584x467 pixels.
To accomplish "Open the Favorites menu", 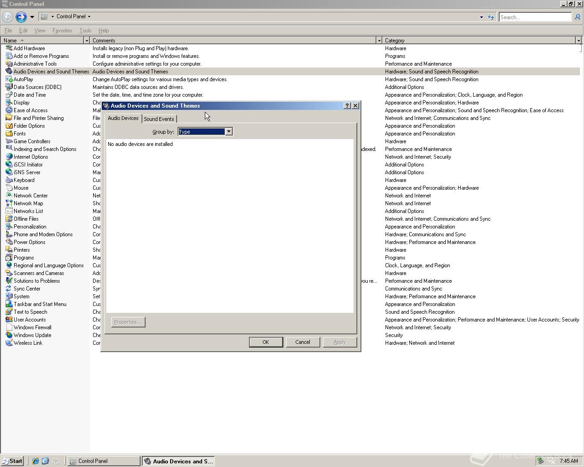I will pos(62,31).
